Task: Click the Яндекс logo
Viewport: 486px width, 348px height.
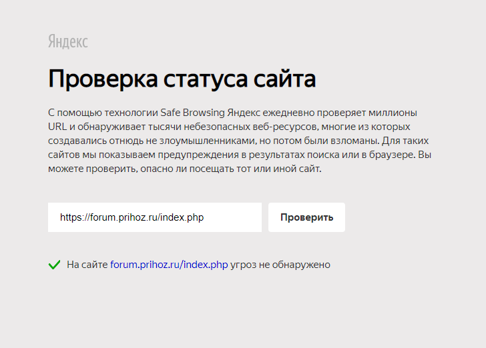Action: 68,41
